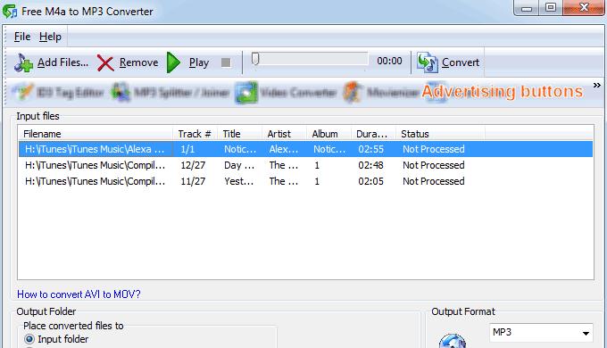Click the gray Stop square button
The image size is (607, 348).
coord(226,62)
